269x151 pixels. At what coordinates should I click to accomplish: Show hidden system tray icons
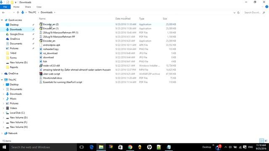coord(226,147)
